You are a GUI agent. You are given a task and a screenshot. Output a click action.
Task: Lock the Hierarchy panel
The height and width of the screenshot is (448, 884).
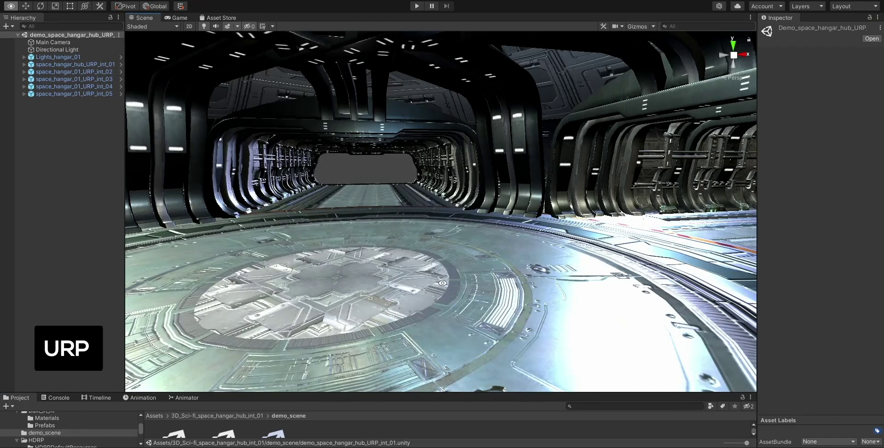tap(110, 17)
